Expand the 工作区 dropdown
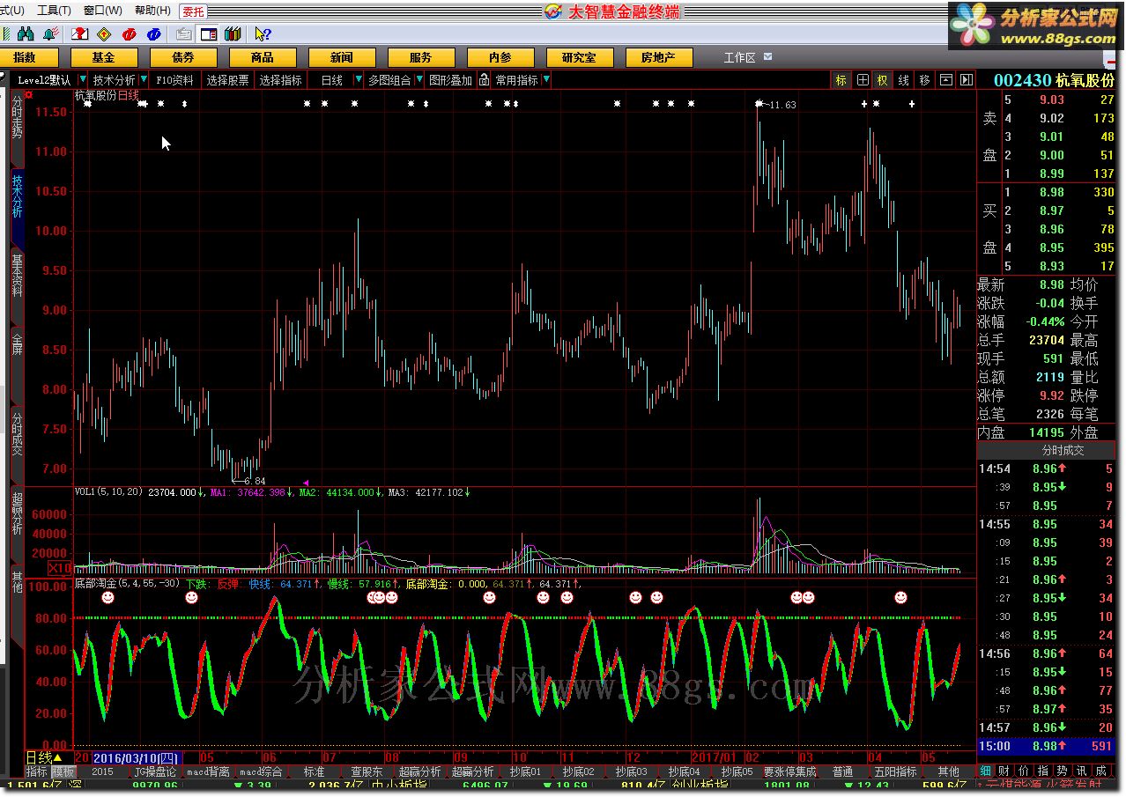This screenshot has height=797, width=1126. 767,57
